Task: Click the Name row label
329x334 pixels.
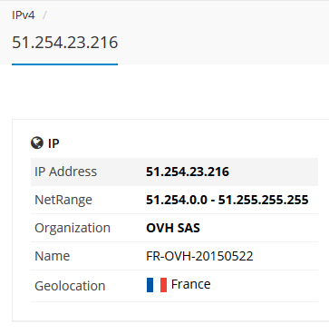Action: pos(53,256)
